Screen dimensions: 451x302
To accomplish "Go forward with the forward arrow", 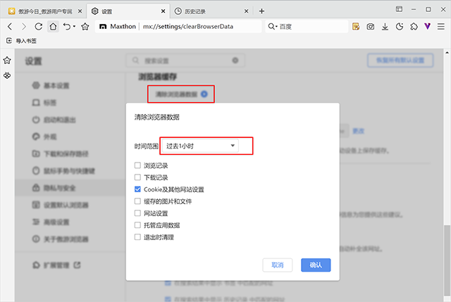I will pos(24,27).
